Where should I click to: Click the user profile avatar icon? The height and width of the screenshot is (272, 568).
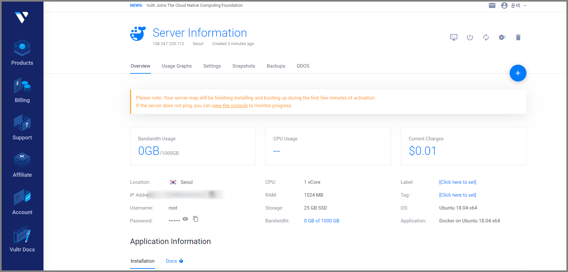pyautogui.click(x=504, y=5)
